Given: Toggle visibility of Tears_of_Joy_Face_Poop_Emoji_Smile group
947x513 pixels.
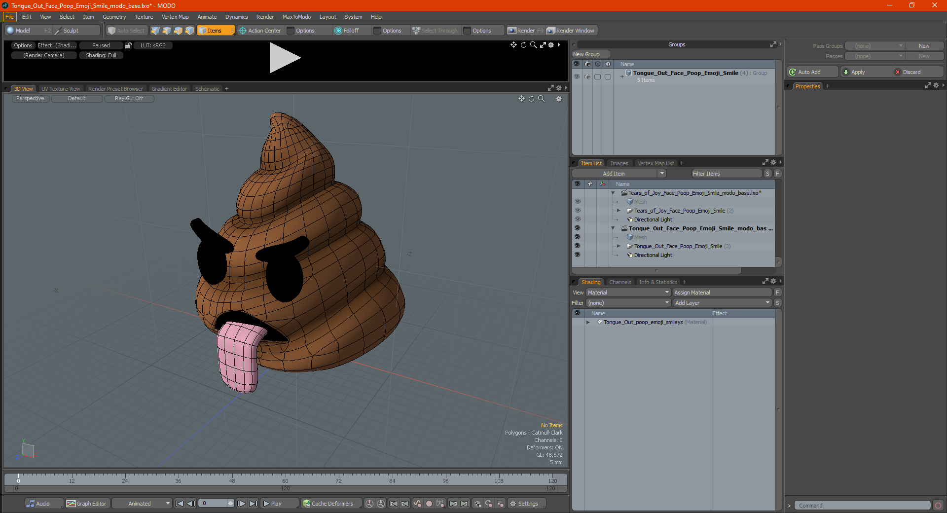Looking at the screenshot, I should (x=578, y=211).
